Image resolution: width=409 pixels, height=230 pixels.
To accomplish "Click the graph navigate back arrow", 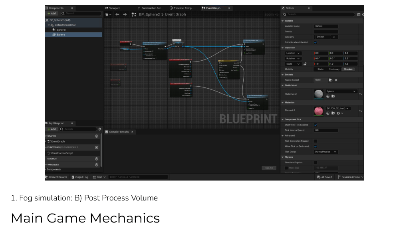I will coord(117,14).
